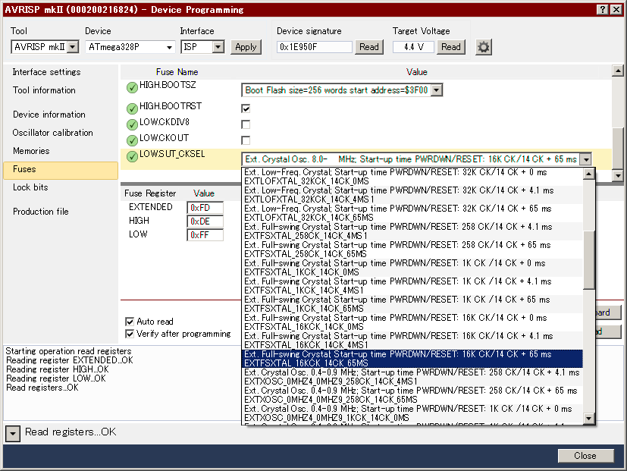
Task: Click status text 'Read registers...OK' at bottom
Action: pyautogui.click(x=71, y=432)
